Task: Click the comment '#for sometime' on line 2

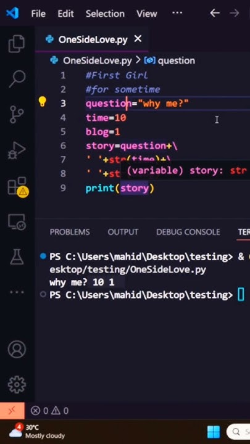Action: coord(123,89)
